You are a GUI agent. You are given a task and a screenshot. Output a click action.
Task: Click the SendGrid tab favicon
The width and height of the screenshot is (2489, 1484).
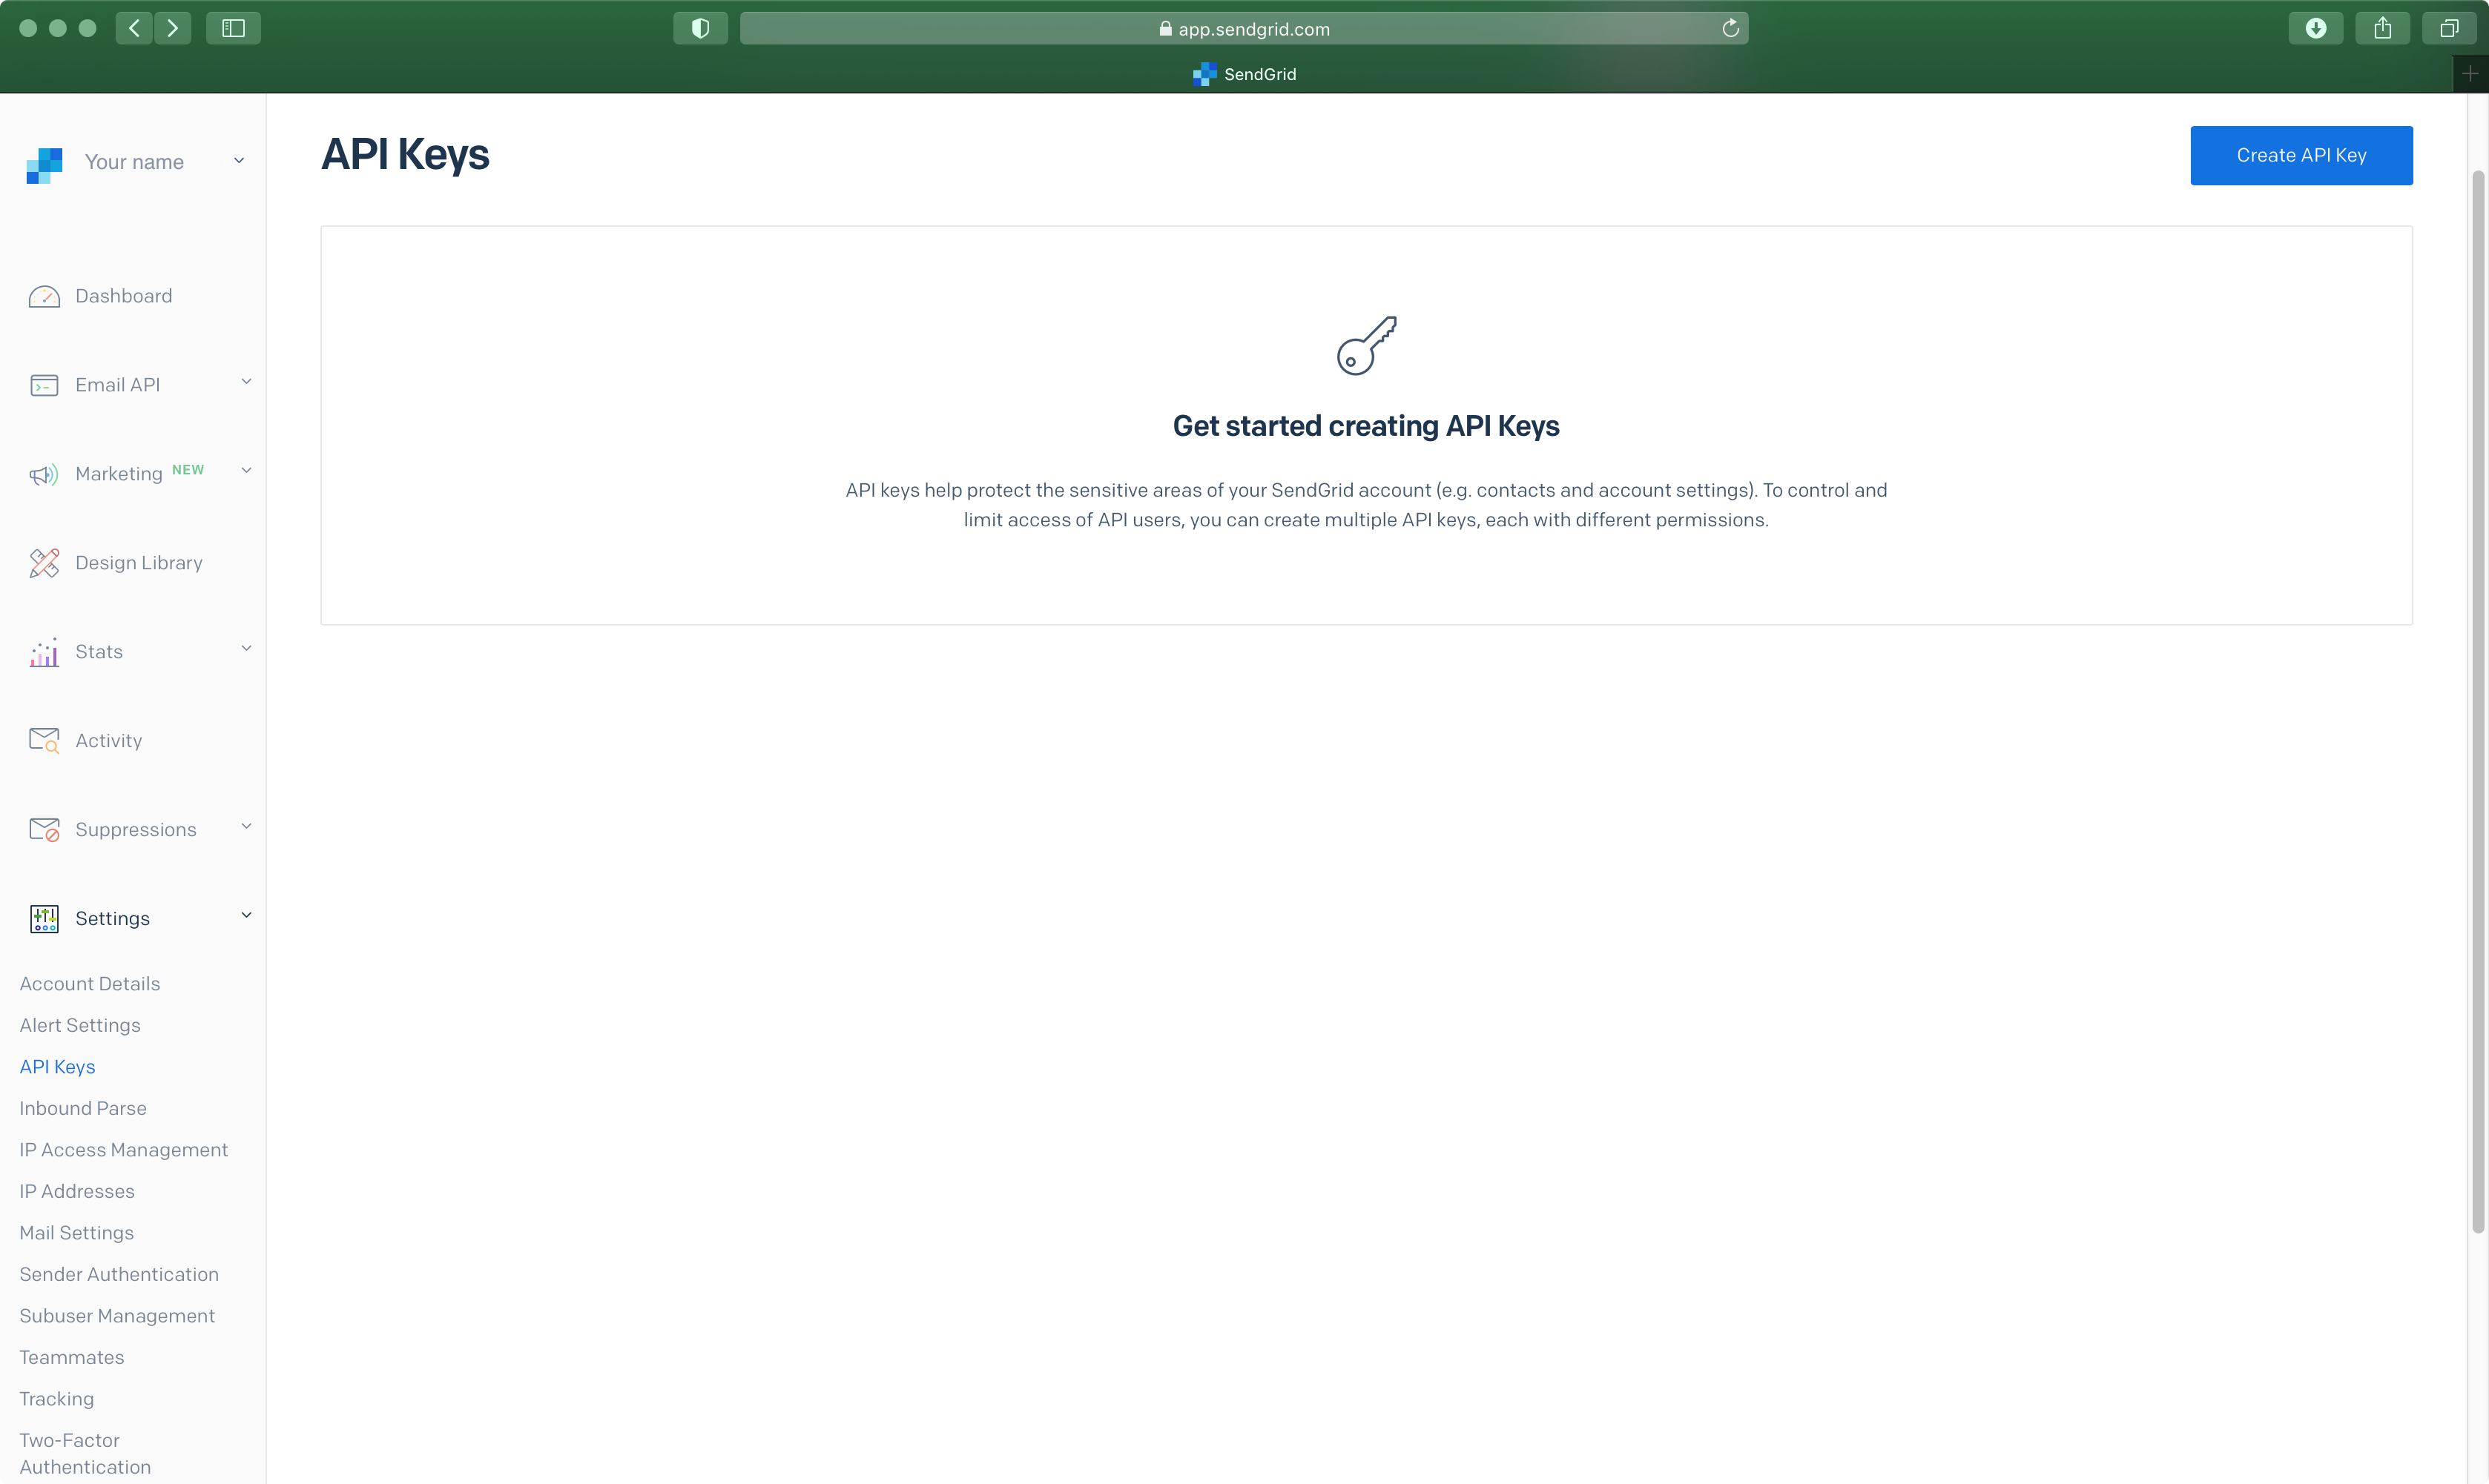coord(1204,74)
